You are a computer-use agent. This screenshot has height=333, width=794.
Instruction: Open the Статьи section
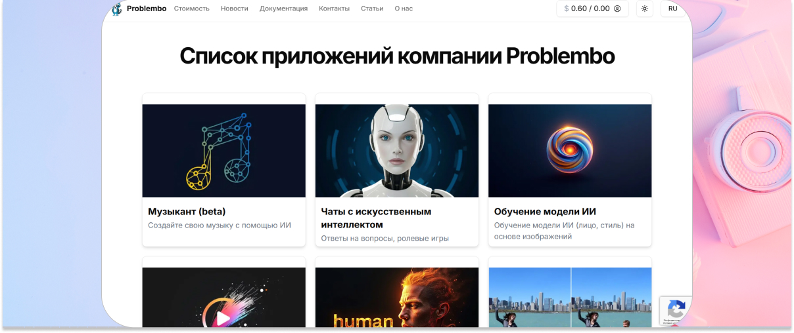coord(372,9)
